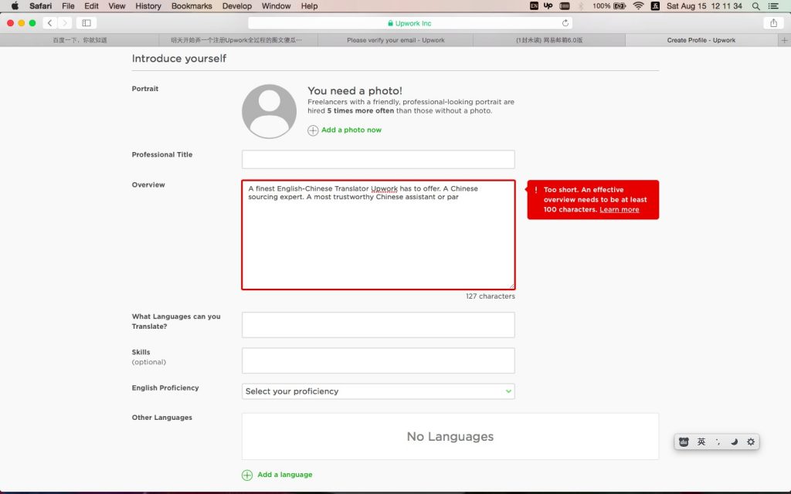The width and height of the screenshot is (791, 494).
Task: Open Spotlight search
Action: tap(755, 6)
